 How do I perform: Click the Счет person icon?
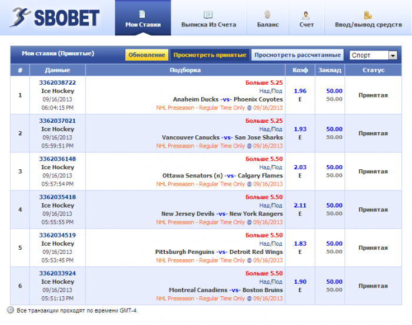point(305,15)
